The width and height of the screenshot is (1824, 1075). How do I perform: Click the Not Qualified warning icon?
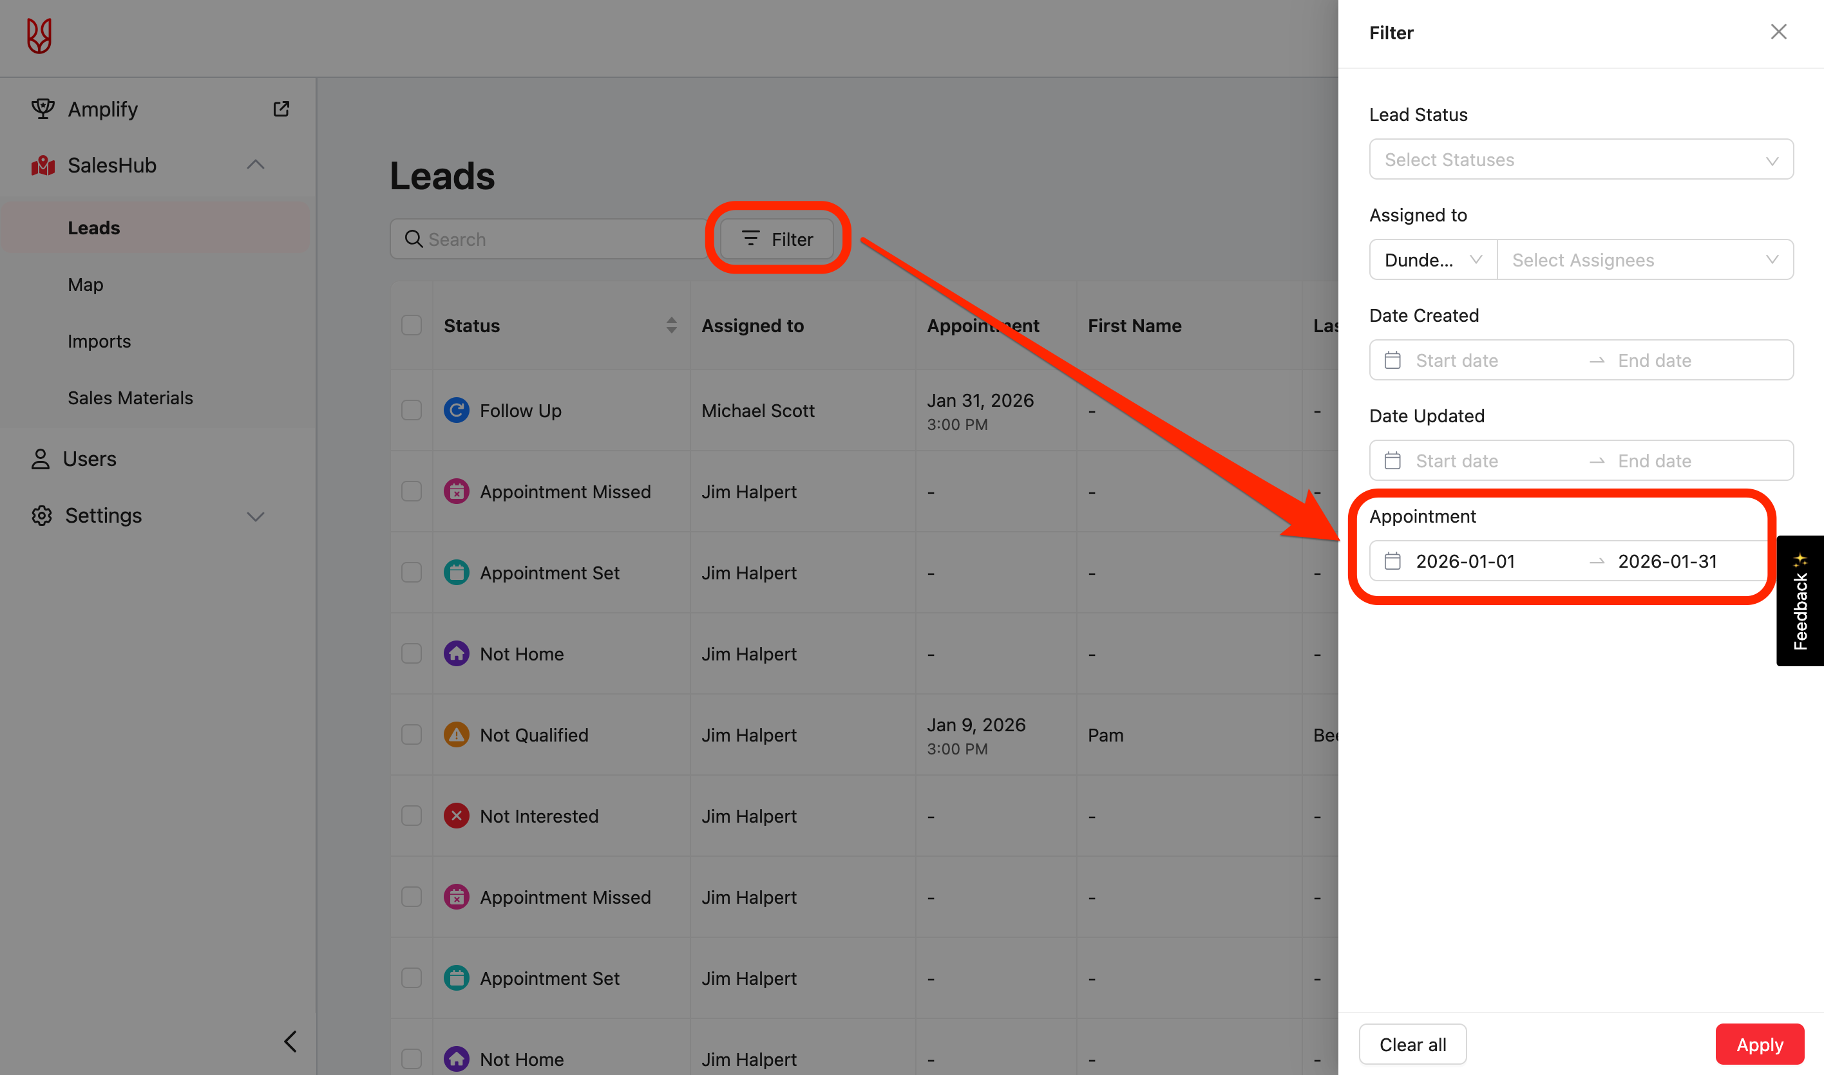pos(456,735)
